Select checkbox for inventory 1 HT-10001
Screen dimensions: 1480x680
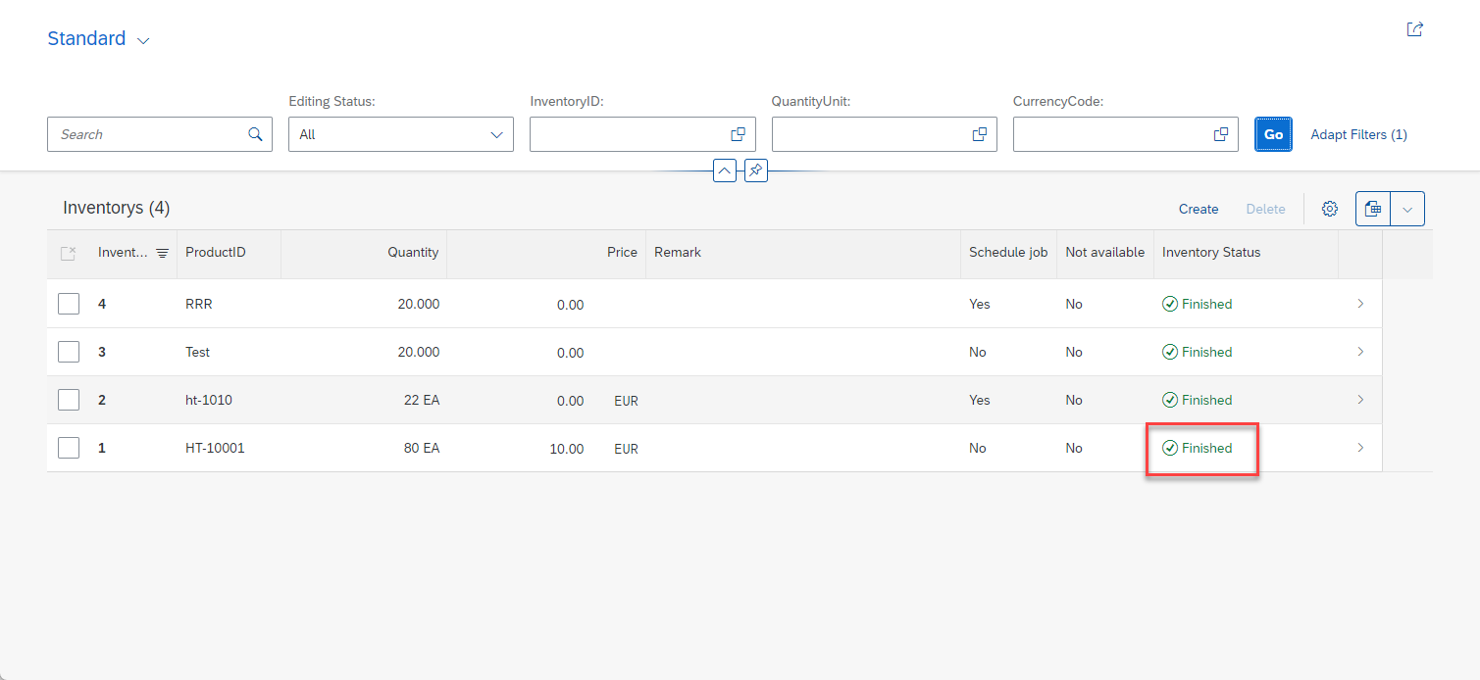69,448
